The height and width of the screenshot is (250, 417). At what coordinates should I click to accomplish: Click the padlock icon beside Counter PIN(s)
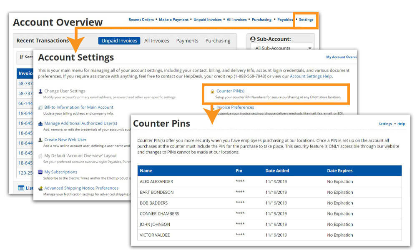click(212, 91)
